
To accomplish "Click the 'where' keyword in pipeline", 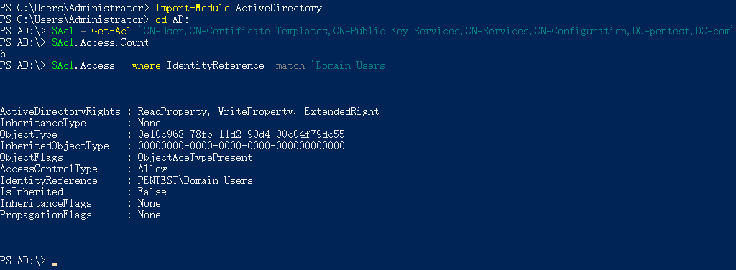I will click(146, 65).
